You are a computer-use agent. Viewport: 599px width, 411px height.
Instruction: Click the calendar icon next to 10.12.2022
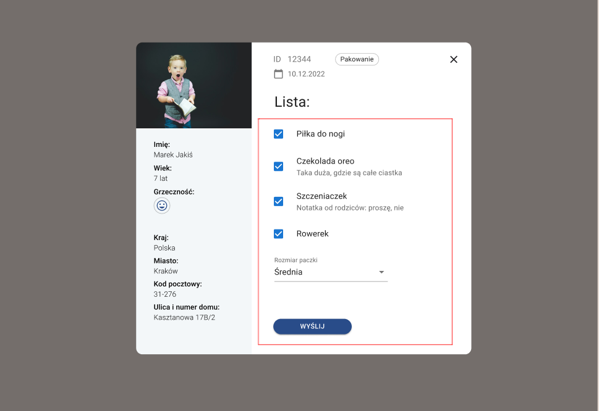pyautogui.click(x=279, y=74)
